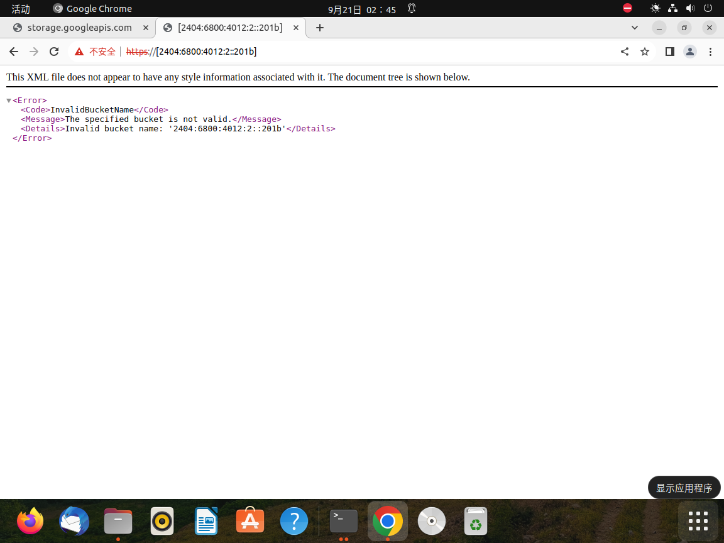The height and width of the screenshot is (543, 724).
Task: Close the storage.googleapis.com tab
Action: click(146, 28)
